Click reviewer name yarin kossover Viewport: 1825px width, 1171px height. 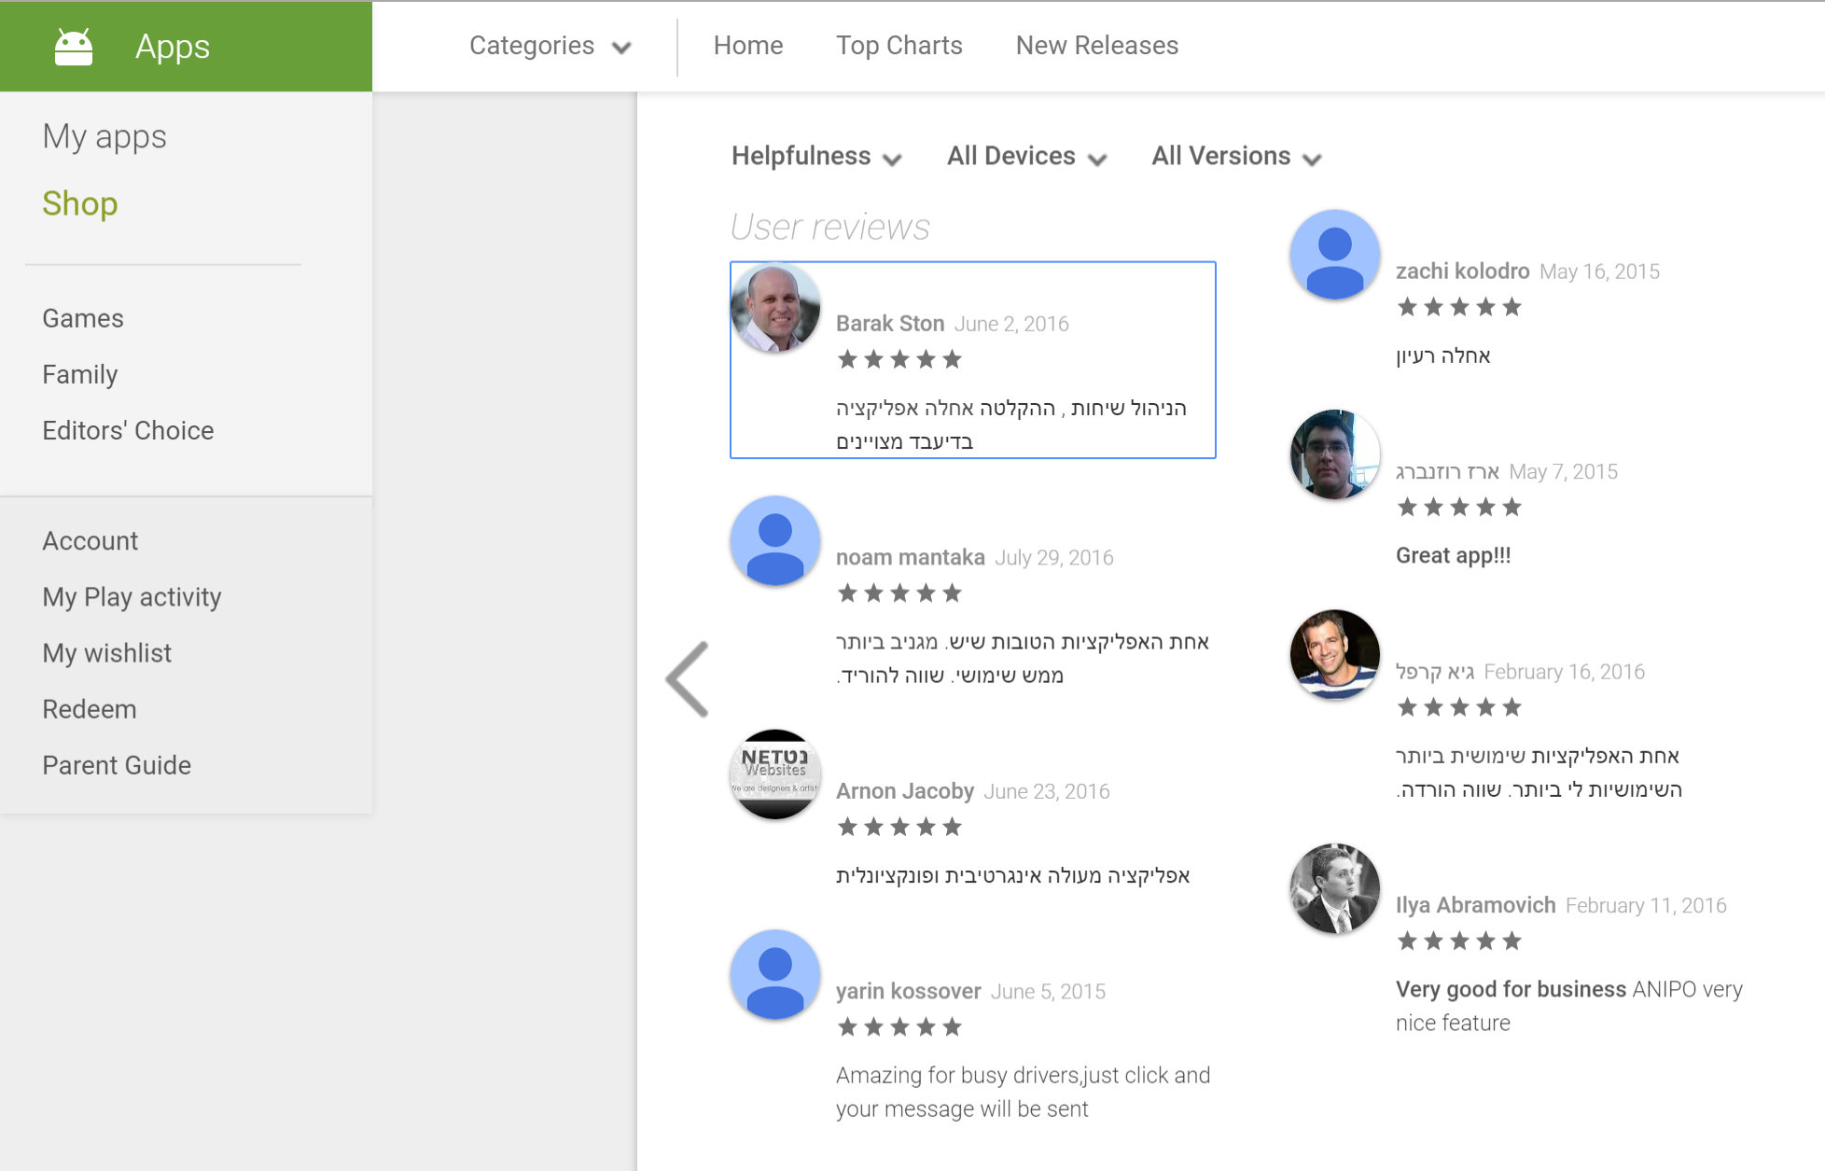click(x=909, y=992)
